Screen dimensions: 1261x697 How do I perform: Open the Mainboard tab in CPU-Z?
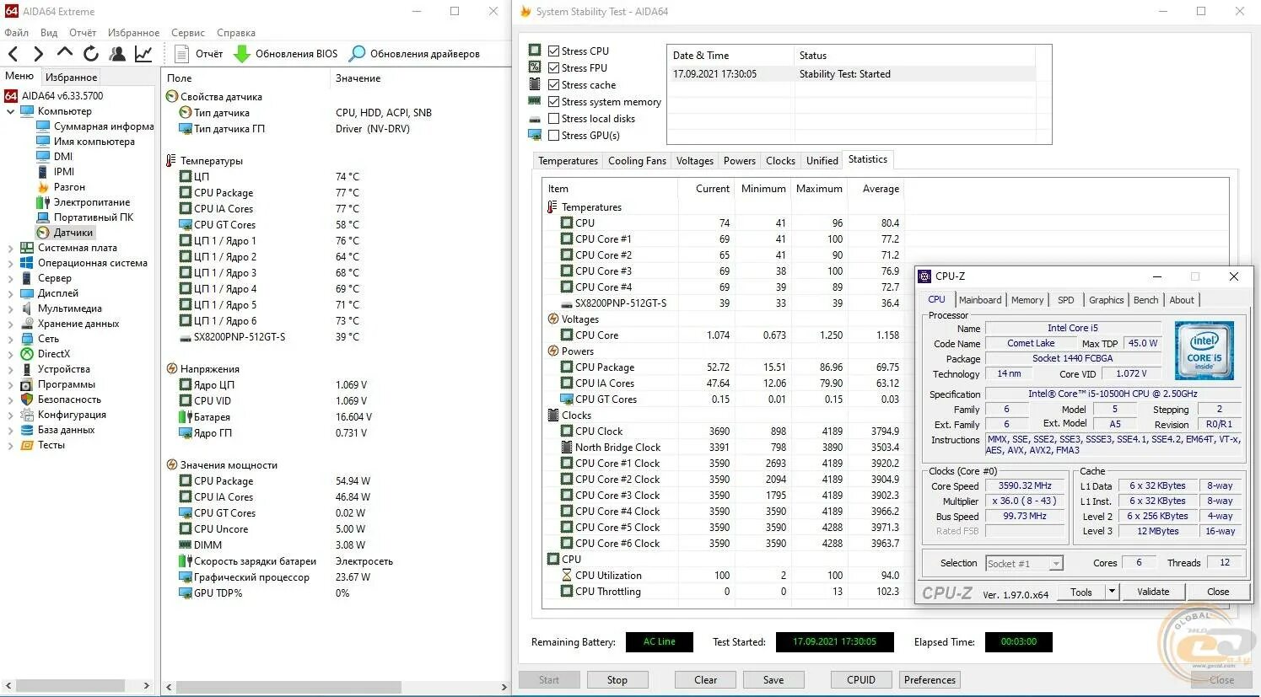coord(980,300)
